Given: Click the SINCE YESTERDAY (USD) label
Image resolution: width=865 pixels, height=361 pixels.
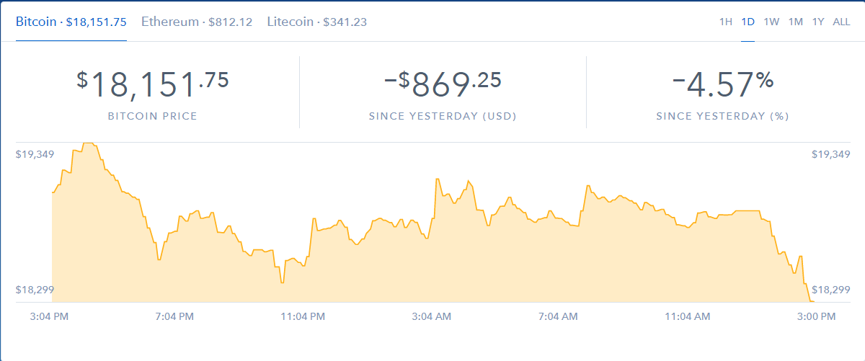Looking at the screenshot, I should (x=443, y=116).
